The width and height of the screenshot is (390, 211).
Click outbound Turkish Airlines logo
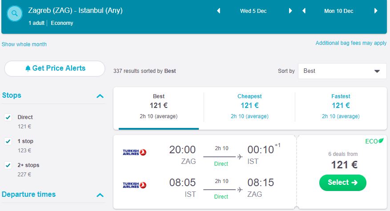(x=135, y=152)
